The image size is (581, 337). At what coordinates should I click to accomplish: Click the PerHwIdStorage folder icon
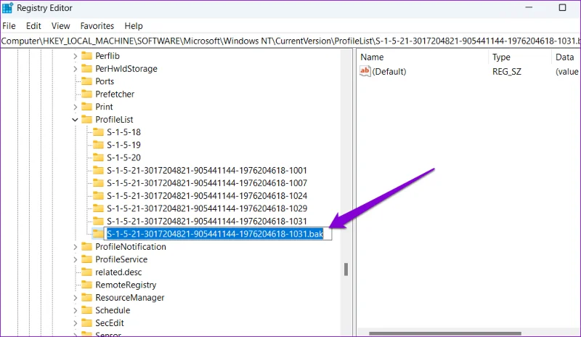tap(86, 68)
